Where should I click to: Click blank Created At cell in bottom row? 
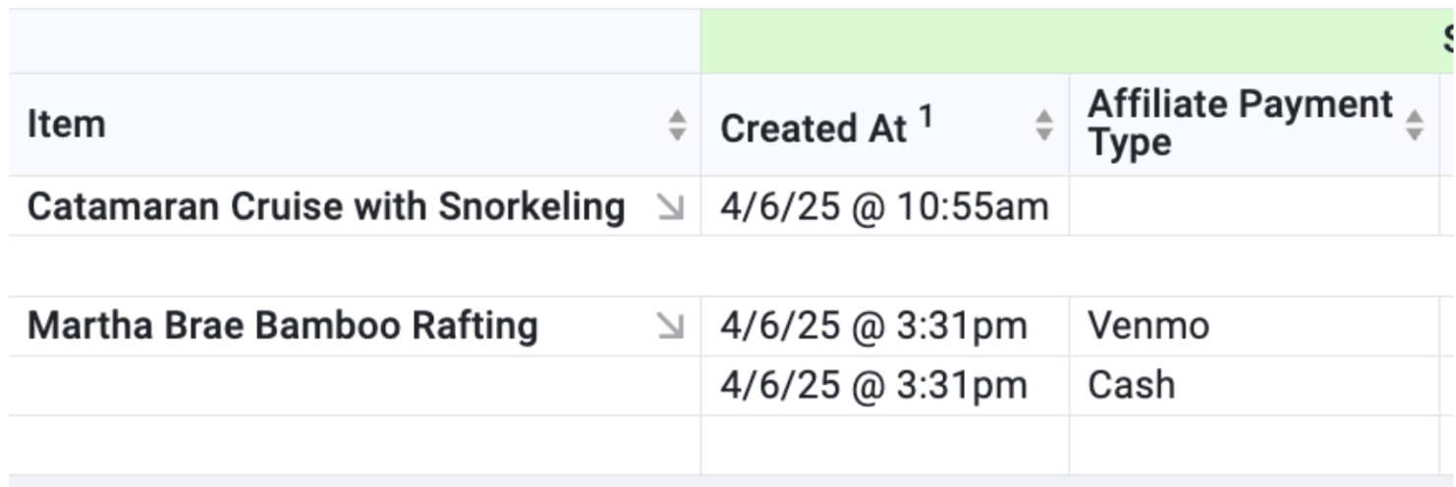coord(884,445)
